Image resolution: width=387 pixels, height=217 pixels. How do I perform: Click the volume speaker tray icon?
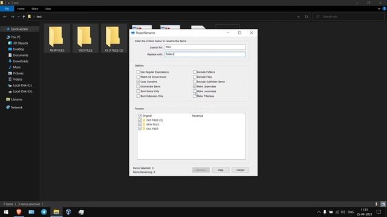pos(343,212)
